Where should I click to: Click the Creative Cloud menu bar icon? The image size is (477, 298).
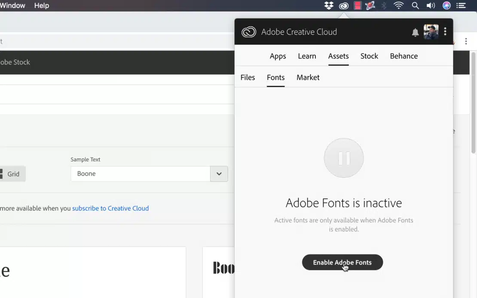click(x=343, y=6)
